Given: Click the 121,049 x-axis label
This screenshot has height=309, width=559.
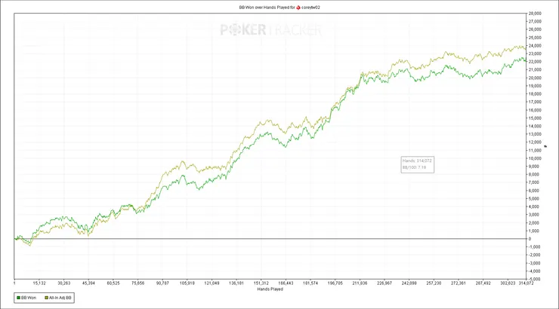Looking at the screenshot, I should 212,283.
